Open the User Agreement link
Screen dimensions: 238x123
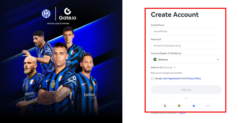pos(172,78)
